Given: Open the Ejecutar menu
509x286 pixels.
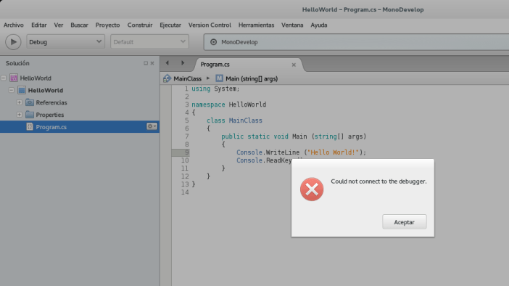Looking at the screenshot, I should [170, 25].
